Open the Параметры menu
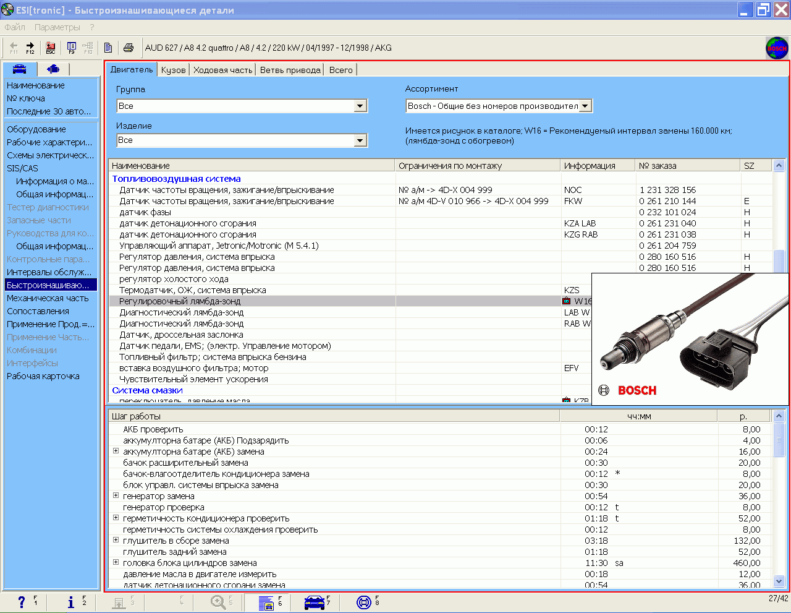The width and height of the screenshot is (791, 613). (x=57, y=27)
